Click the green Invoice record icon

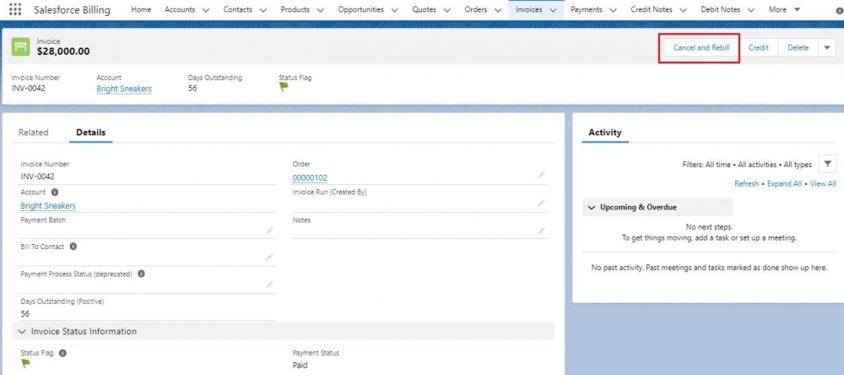(x=21, y=47)
